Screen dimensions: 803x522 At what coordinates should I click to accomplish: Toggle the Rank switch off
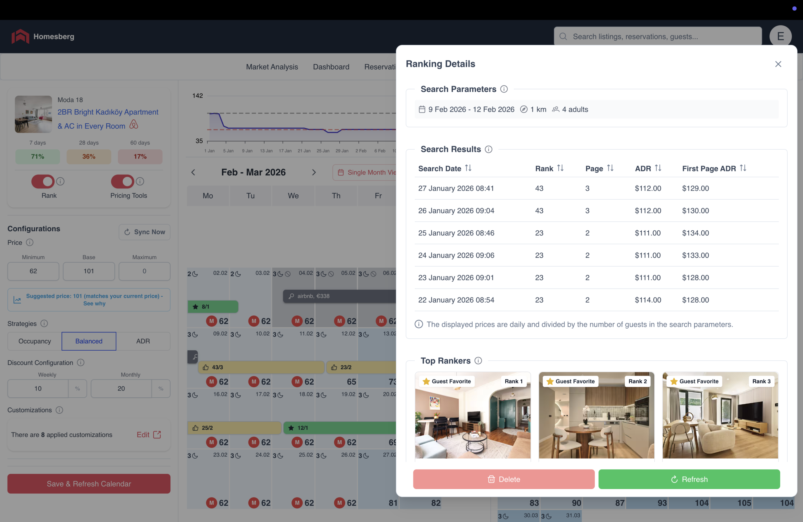coord(43,182)
